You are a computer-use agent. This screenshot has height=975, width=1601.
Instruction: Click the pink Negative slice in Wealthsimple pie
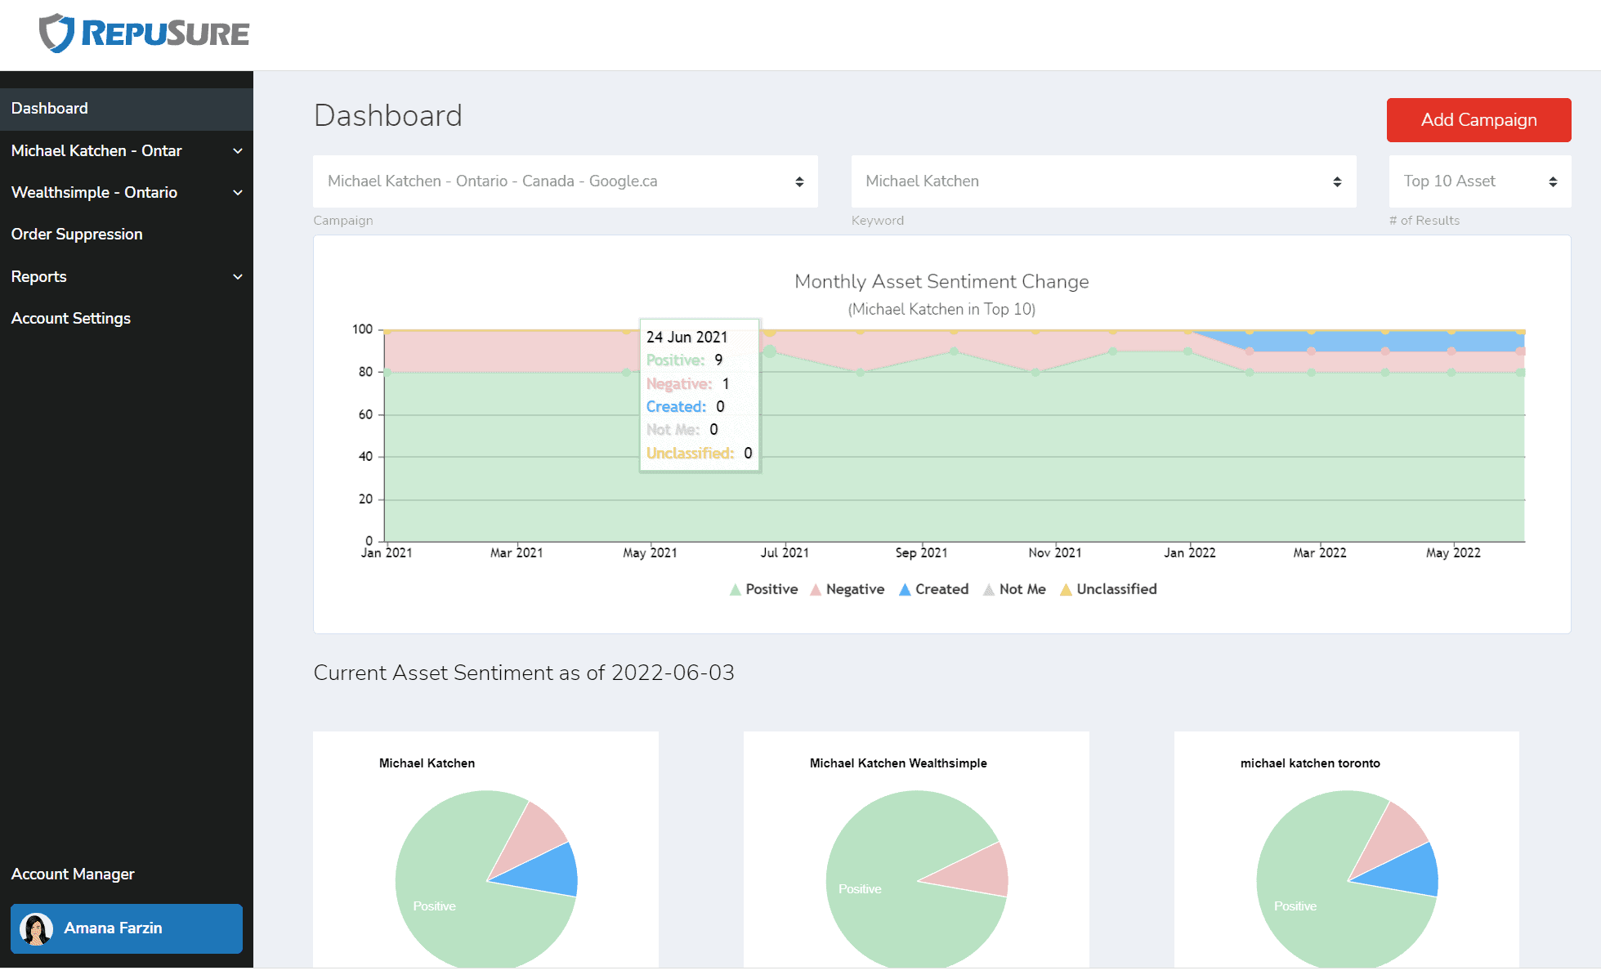pos(979,873)
